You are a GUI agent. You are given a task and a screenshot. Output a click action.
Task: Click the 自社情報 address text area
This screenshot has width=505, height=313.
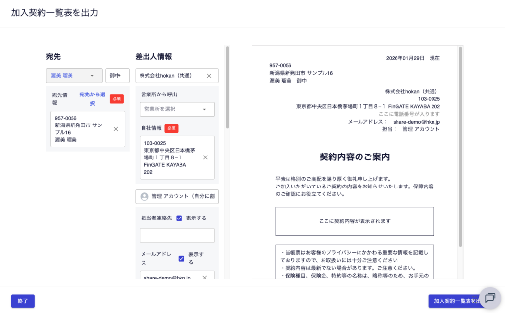[x=170, y=157]
